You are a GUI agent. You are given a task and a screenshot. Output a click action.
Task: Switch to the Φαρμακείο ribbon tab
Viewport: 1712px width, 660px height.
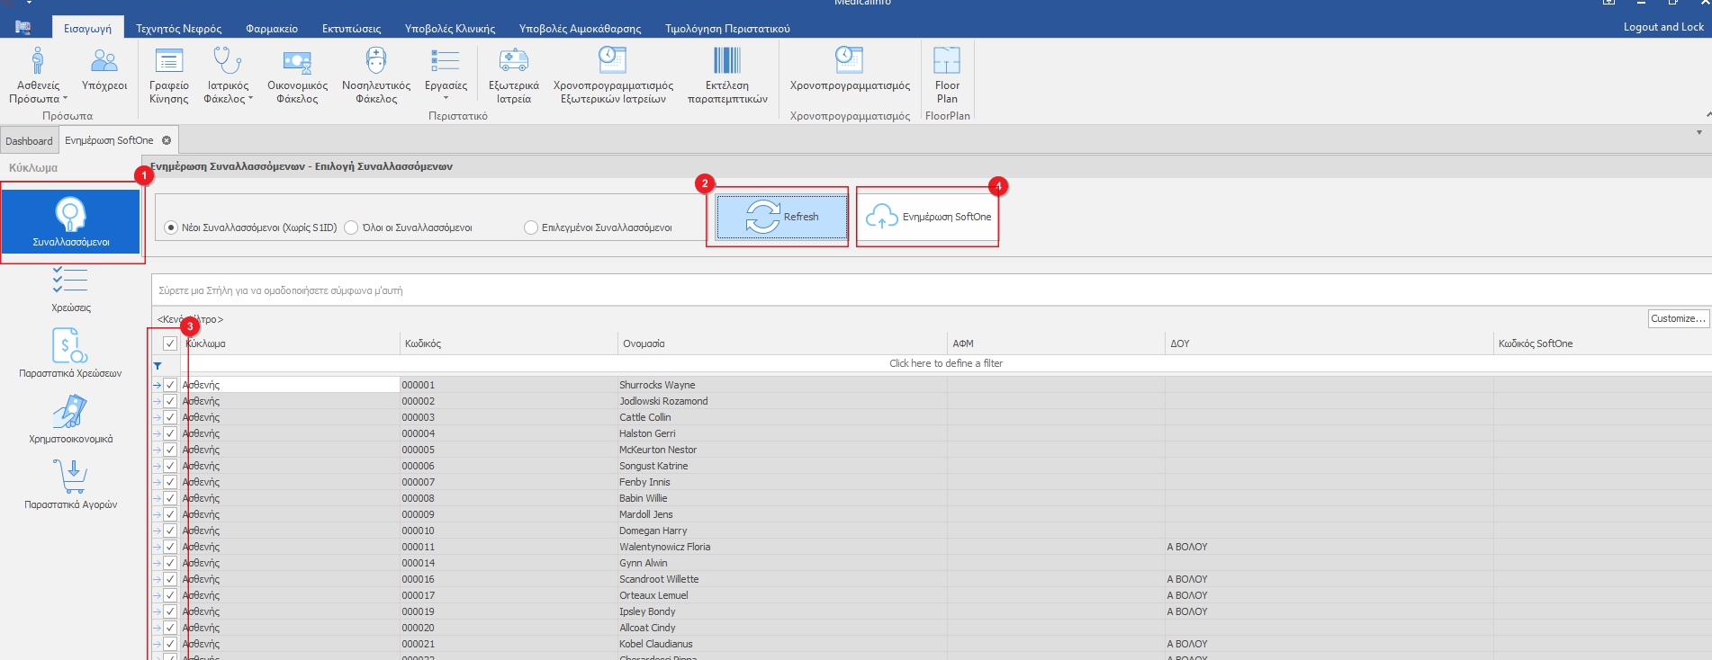(272, 29)
